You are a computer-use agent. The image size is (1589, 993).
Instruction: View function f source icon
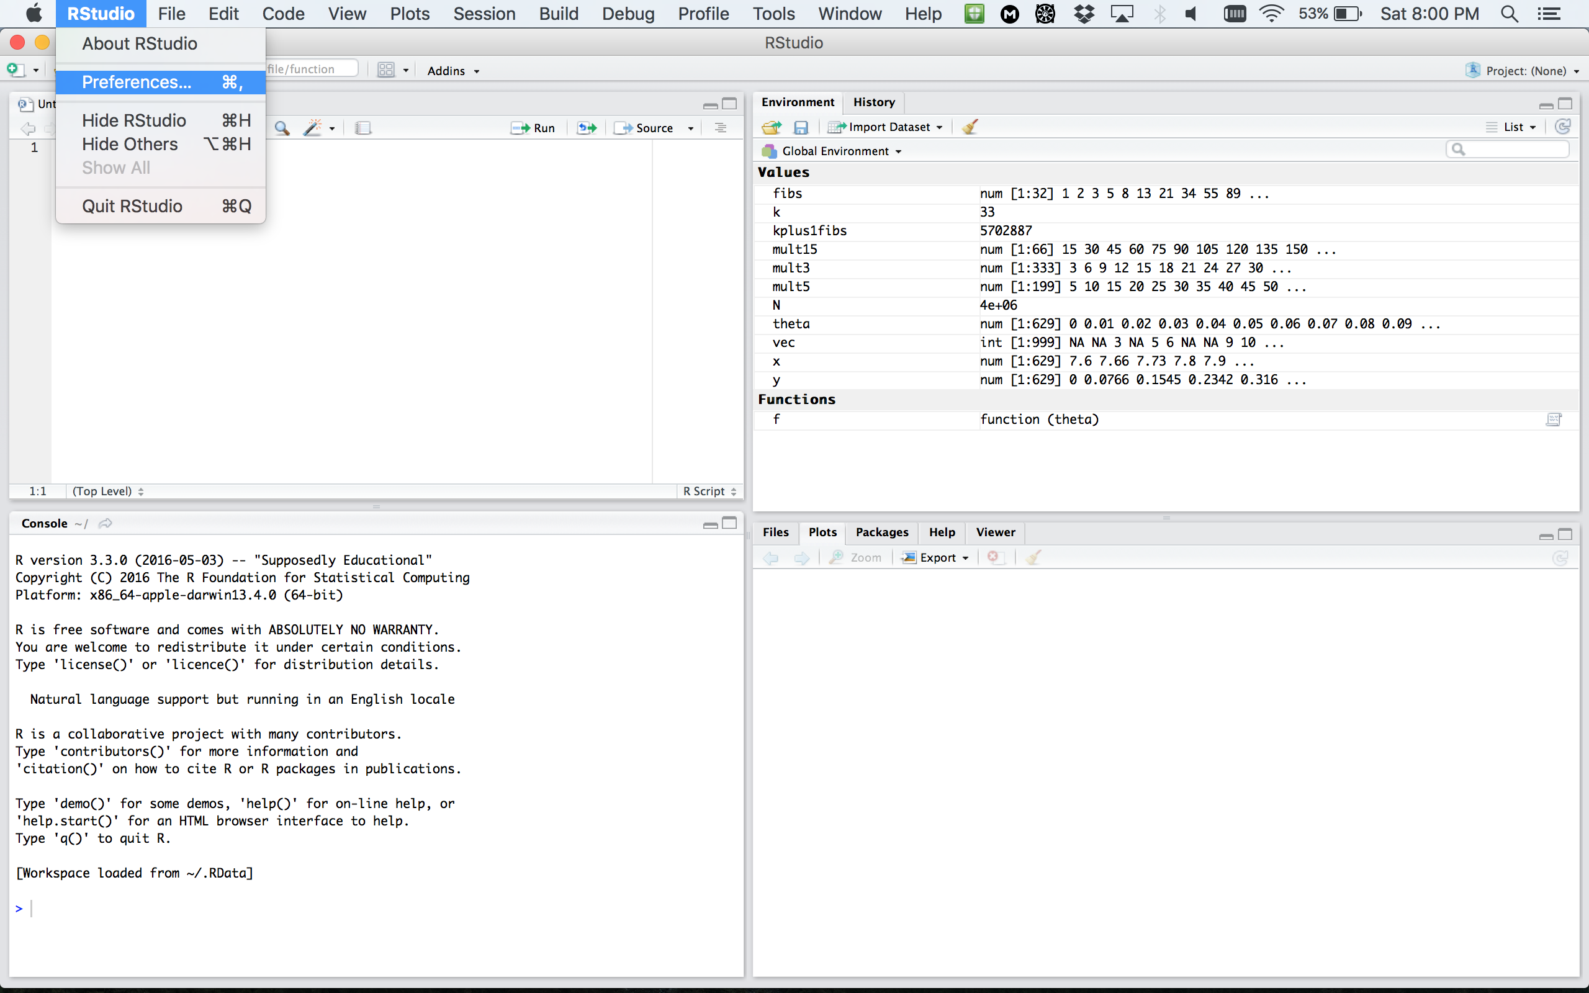click(x=1554, y=420)
